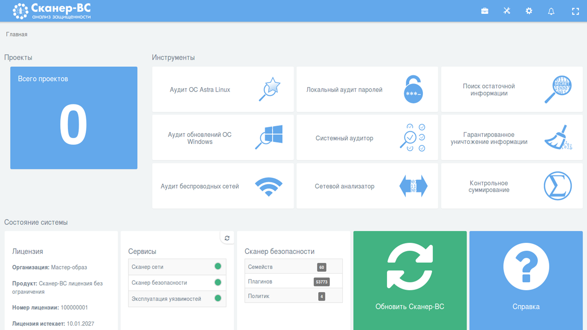Screen dimensions: 587x330
Task: Launch Системный аудитор tool
Action: tap(367, 137)
